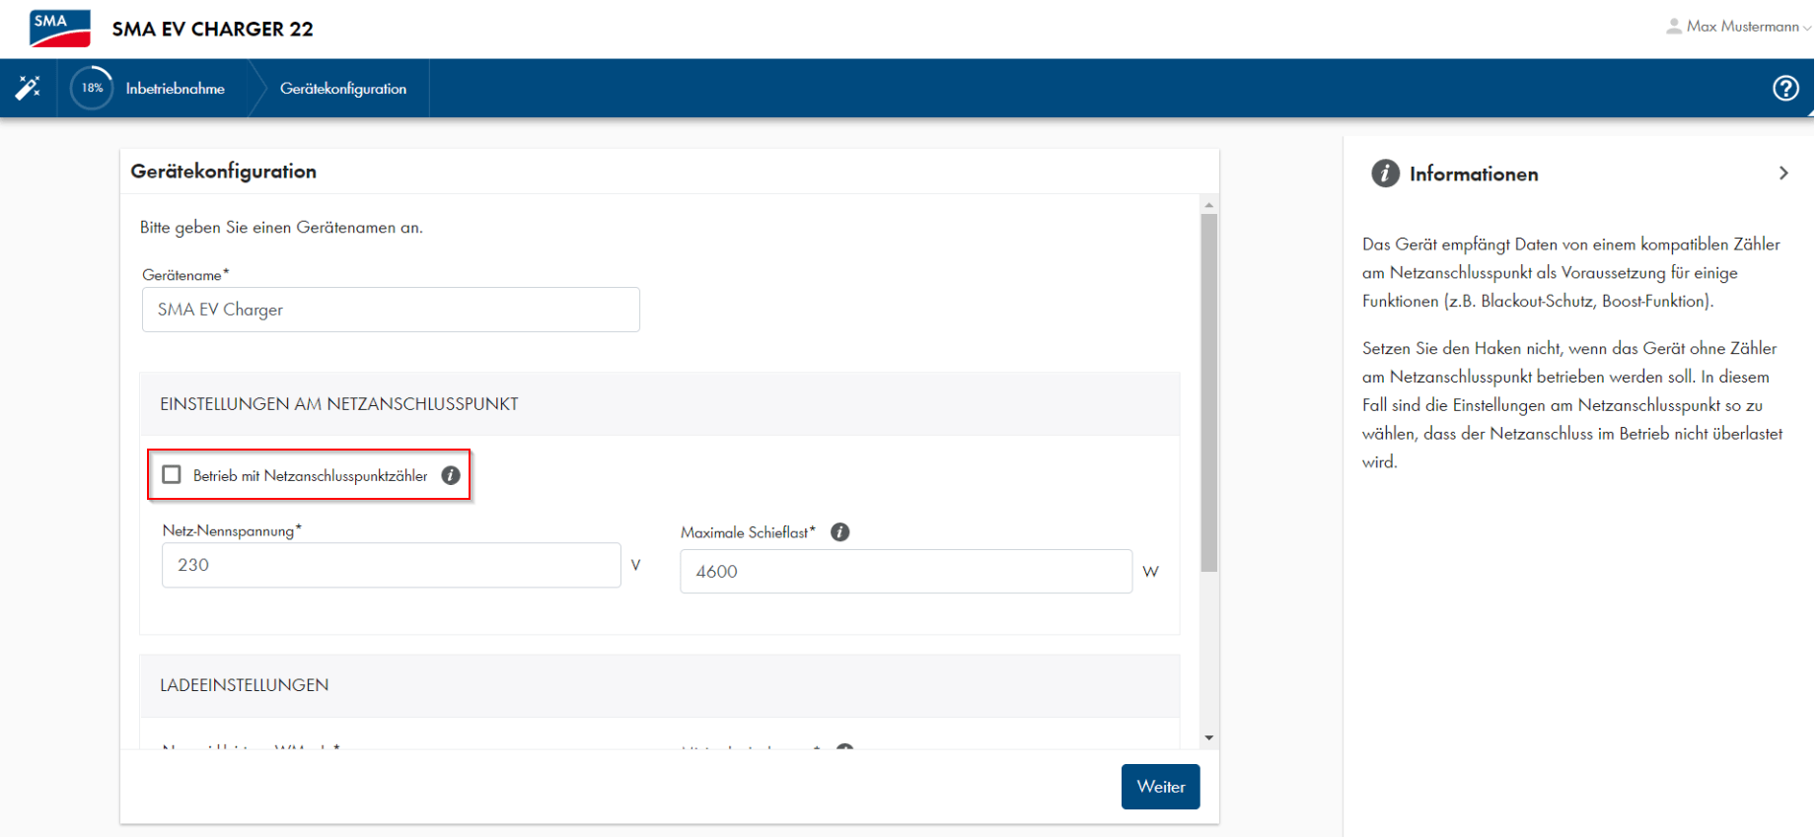
Task: Select the Gerätekonfiguration breadcrumb step
Action: click(x=343, y=89)
